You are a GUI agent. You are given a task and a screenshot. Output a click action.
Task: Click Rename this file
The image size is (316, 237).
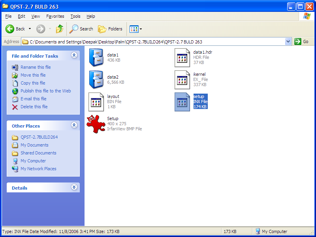coord(36,67)
